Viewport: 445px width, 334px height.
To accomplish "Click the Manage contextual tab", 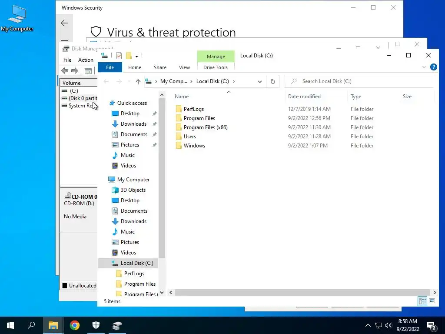I will [216, 57].
